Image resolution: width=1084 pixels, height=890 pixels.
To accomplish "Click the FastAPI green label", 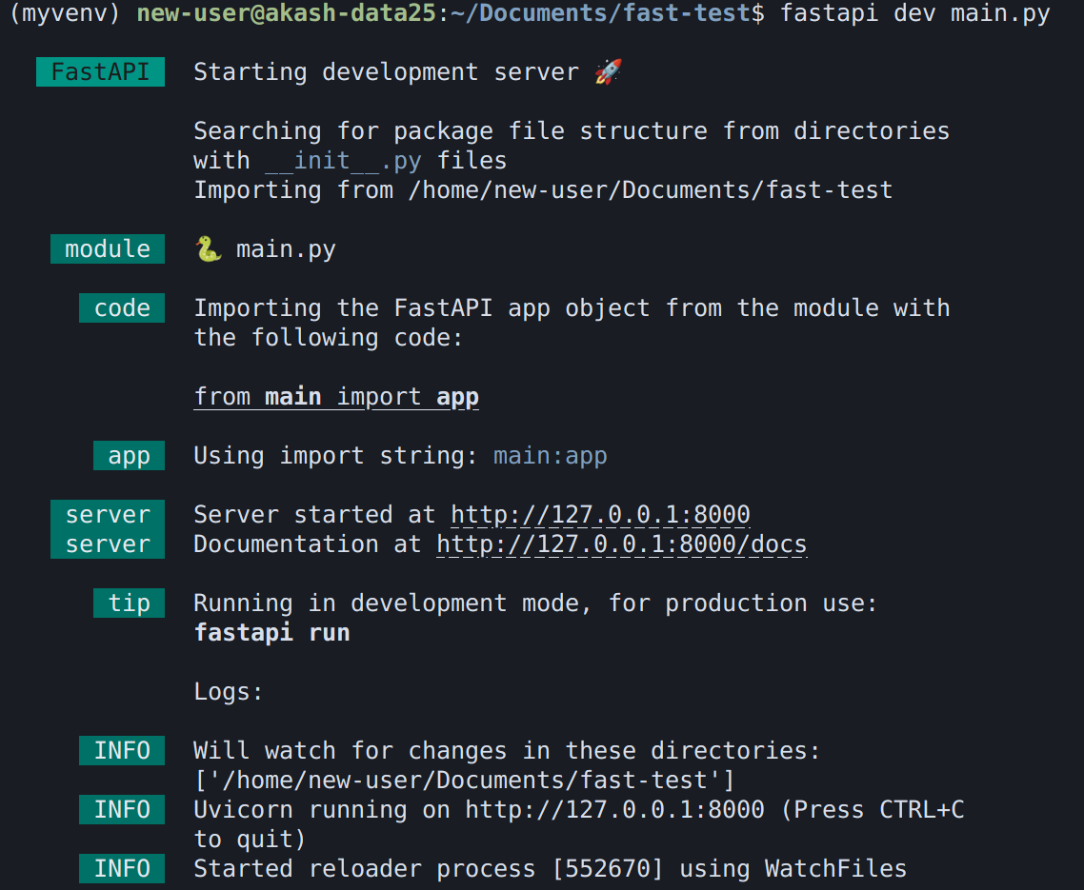I will (x=100, y=71).
